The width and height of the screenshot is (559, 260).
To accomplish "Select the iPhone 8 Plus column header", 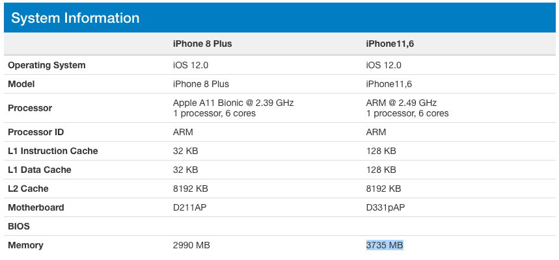I will point(202,44).
